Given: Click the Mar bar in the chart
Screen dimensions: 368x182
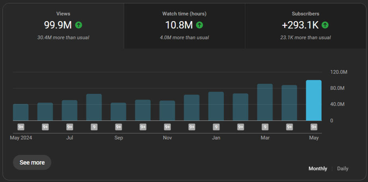Looking at the screenshot, I should pyautogui.click(x=265, y=102).
